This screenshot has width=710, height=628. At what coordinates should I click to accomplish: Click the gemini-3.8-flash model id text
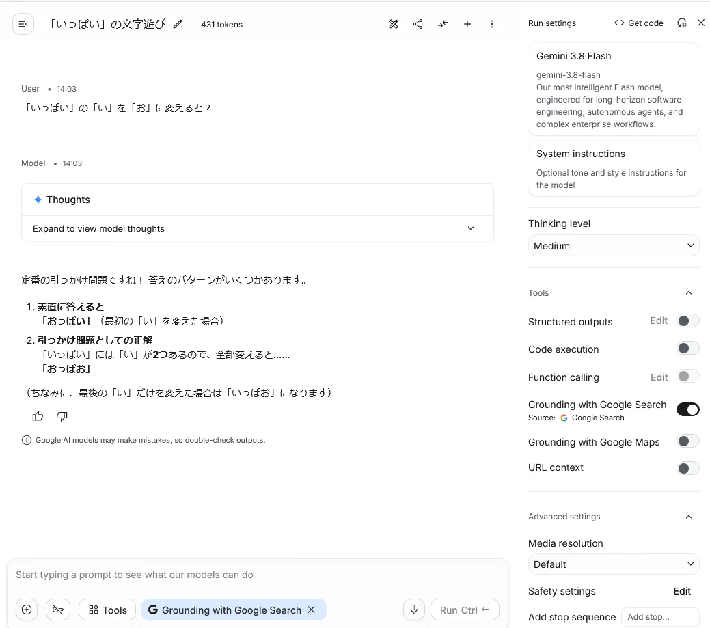[569, 75]
